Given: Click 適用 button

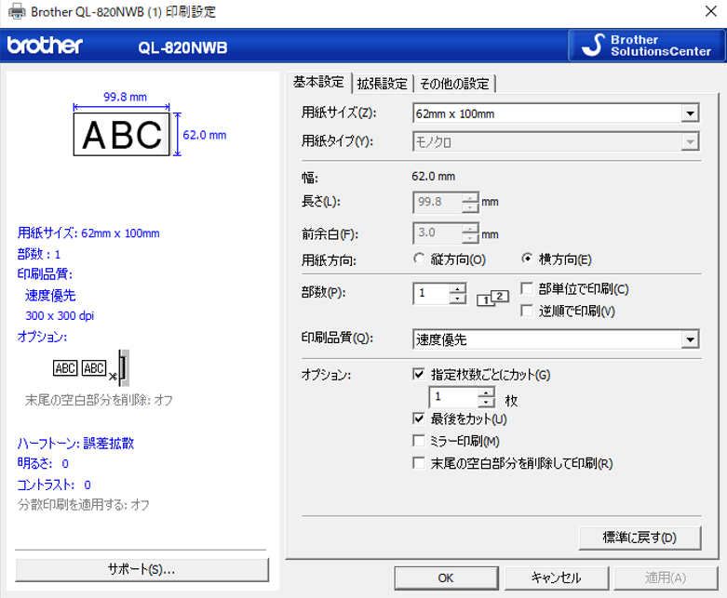Looking at the screenshot, I should click(x=666, y=578).
